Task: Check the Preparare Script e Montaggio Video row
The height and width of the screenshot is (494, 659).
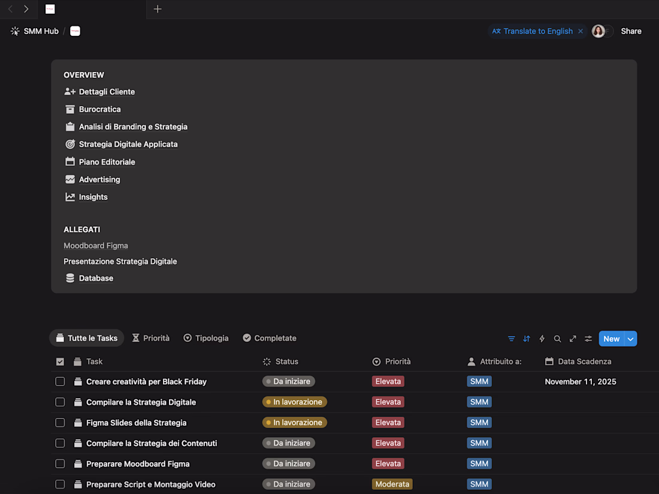Action: [60, 484]
